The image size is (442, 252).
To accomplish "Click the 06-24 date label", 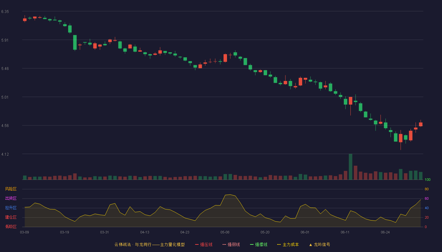I will [x=385, y=232].
